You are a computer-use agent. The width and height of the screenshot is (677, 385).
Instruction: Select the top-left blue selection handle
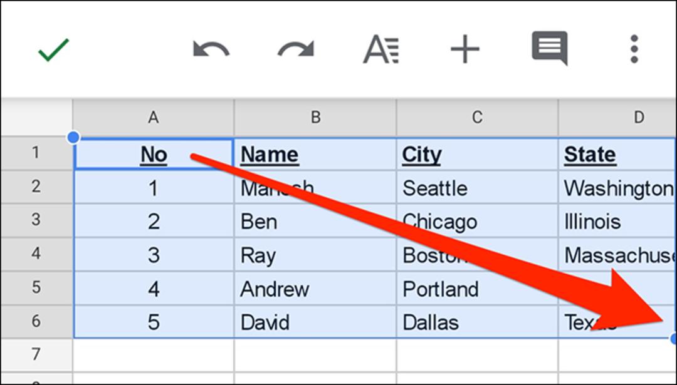pyautogui.click(x=74, y=138)
